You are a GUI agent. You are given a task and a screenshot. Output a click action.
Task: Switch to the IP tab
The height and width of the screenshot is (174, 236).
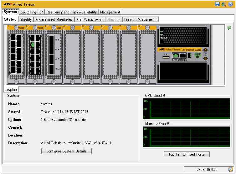pyautogui.click(x=41, y=12)
